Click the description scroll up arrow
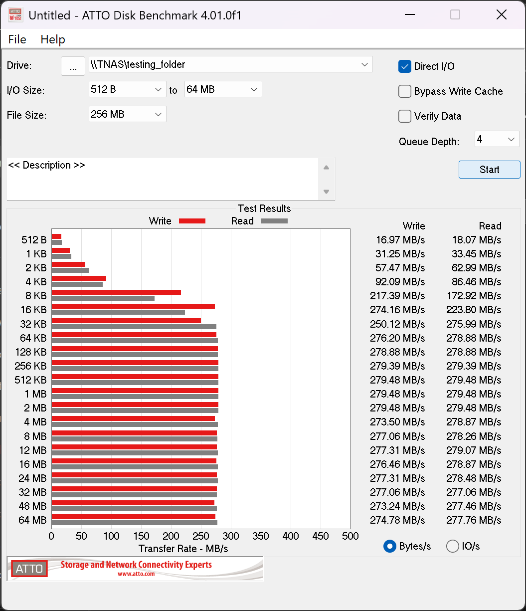The width and height of the screenshot is (526, 611). pos(326,168)
